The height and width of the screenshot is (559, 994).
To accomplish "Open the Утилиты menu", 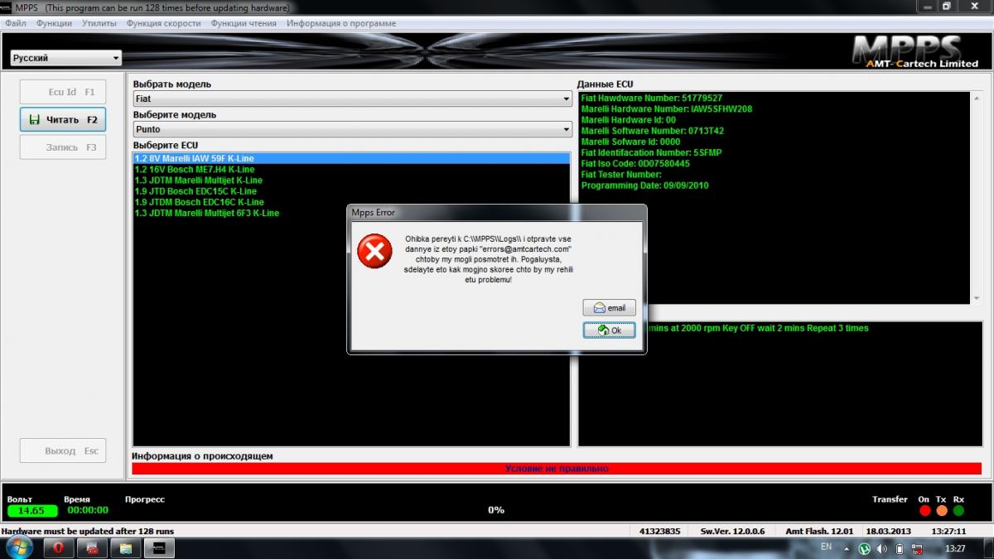I will pos(99,23).
